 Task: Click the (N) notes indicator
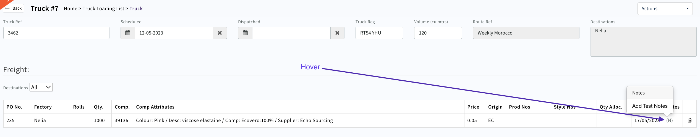[669, 120]
